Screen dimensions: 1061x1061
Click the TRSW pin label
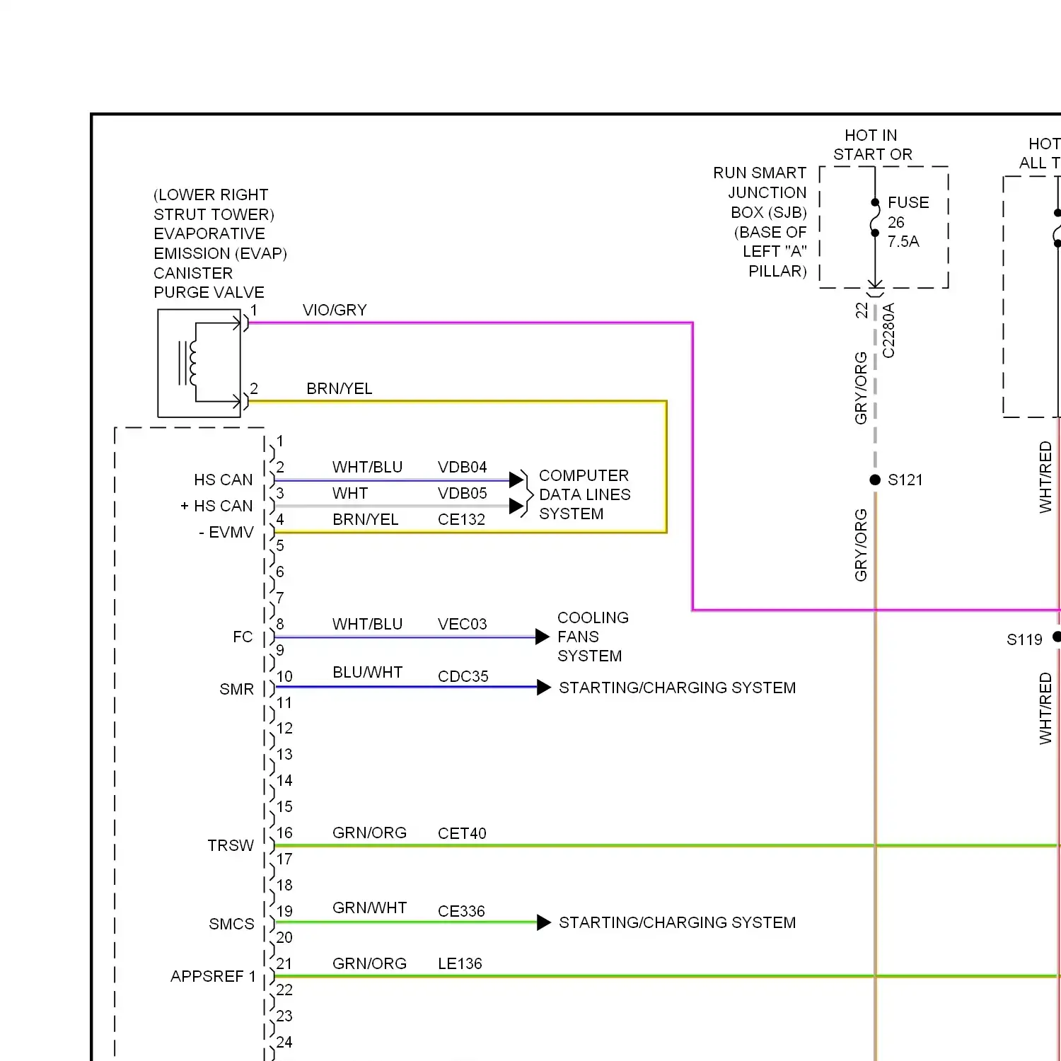coord(231,845)
